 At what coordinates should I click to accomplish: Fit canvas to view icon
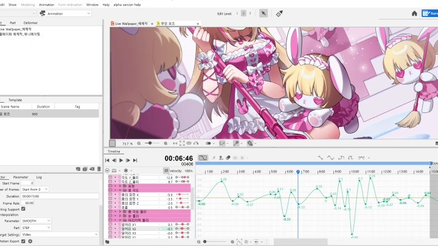click(x=182, y=143)
